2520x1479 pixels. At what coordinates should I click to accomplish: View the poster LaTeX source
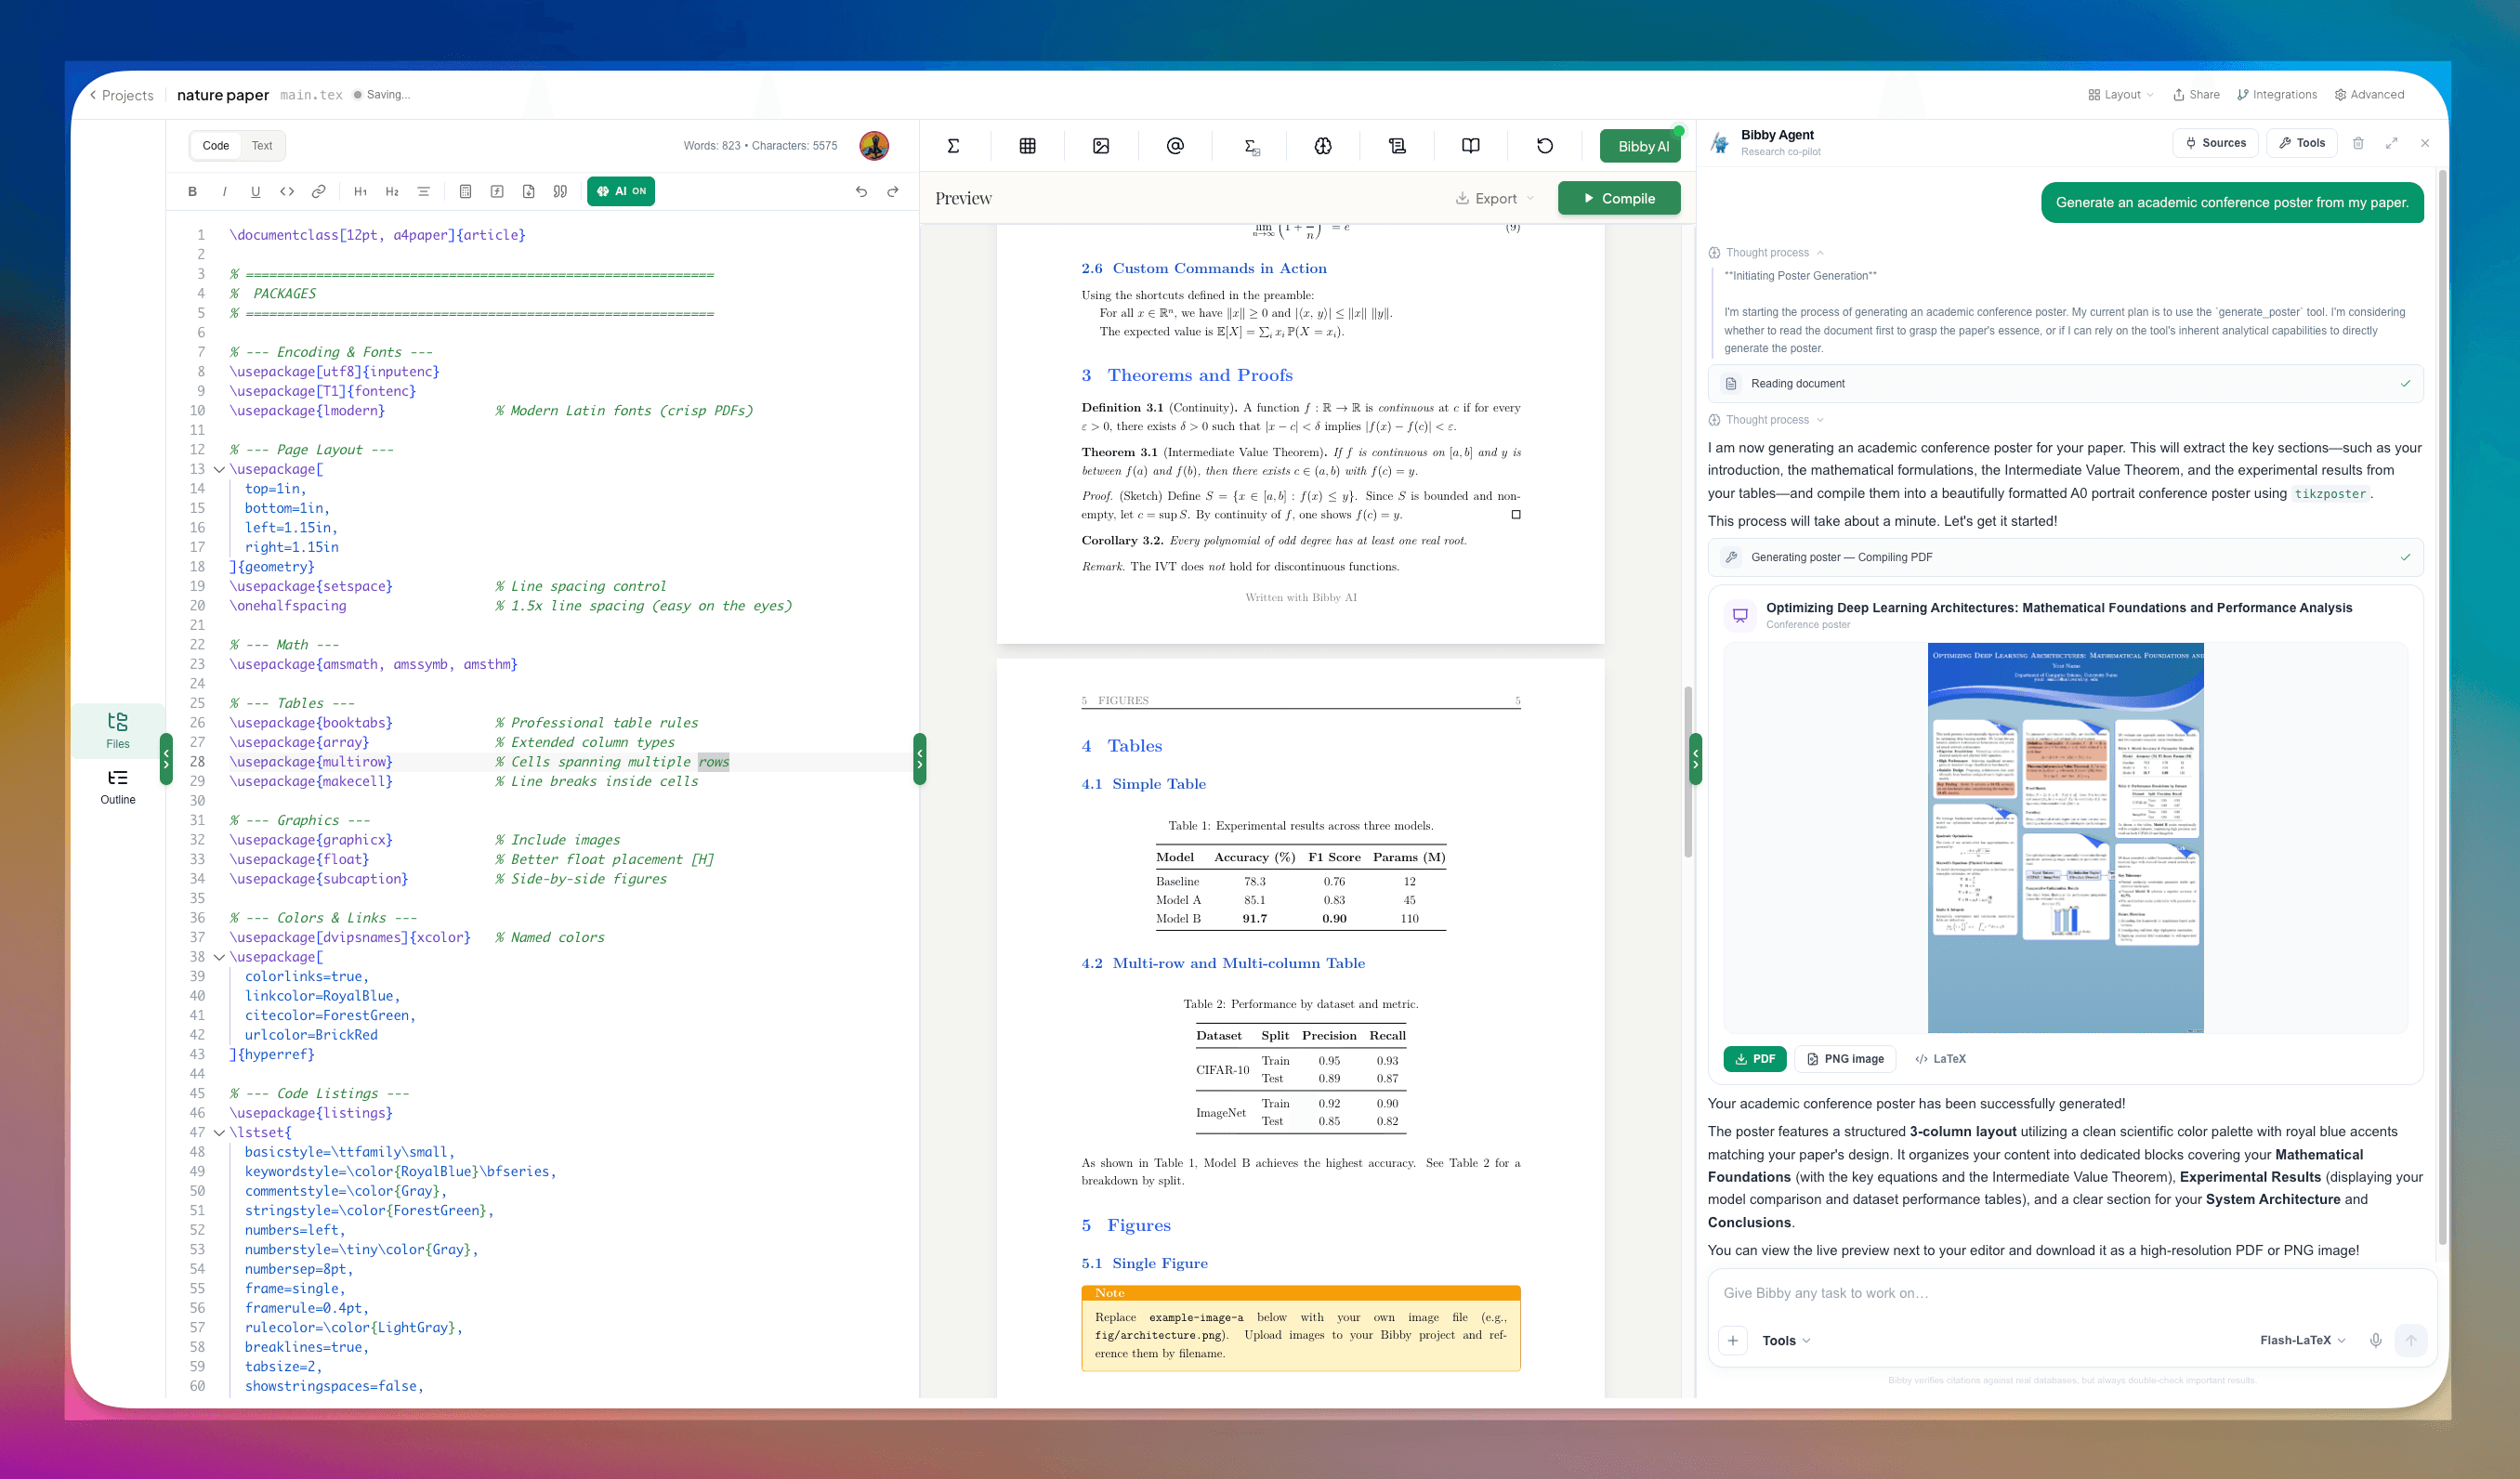point(1940,1059)
